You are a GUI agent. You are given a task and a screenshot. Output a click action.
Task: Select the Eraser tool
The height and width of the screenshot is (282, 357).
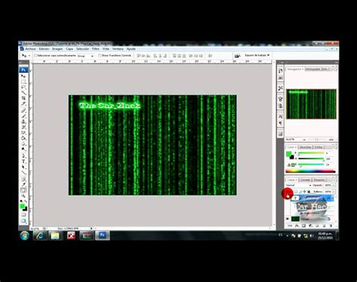(23, 132)
